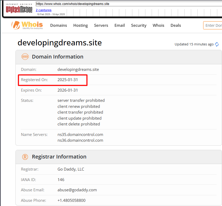Click the developingdreams.site page heading

point(60,43)
